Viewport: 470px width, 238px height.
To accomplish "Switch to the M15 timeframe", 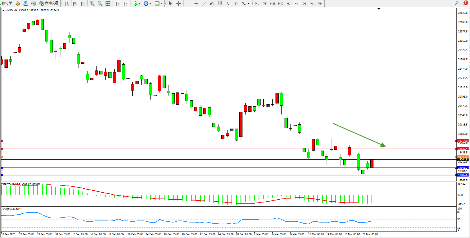I will coord(272,4).
